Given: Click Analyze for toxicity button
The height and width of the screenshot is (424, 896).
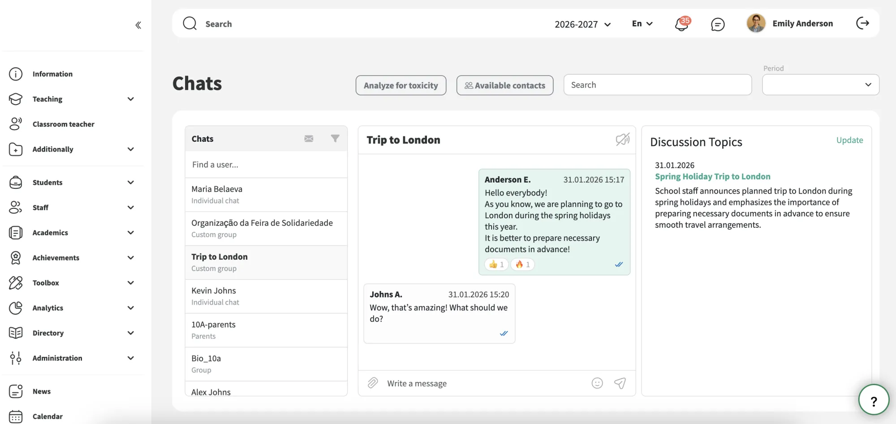Looking at the screenshot, I should pyautogui.click(x=401, y=85).
